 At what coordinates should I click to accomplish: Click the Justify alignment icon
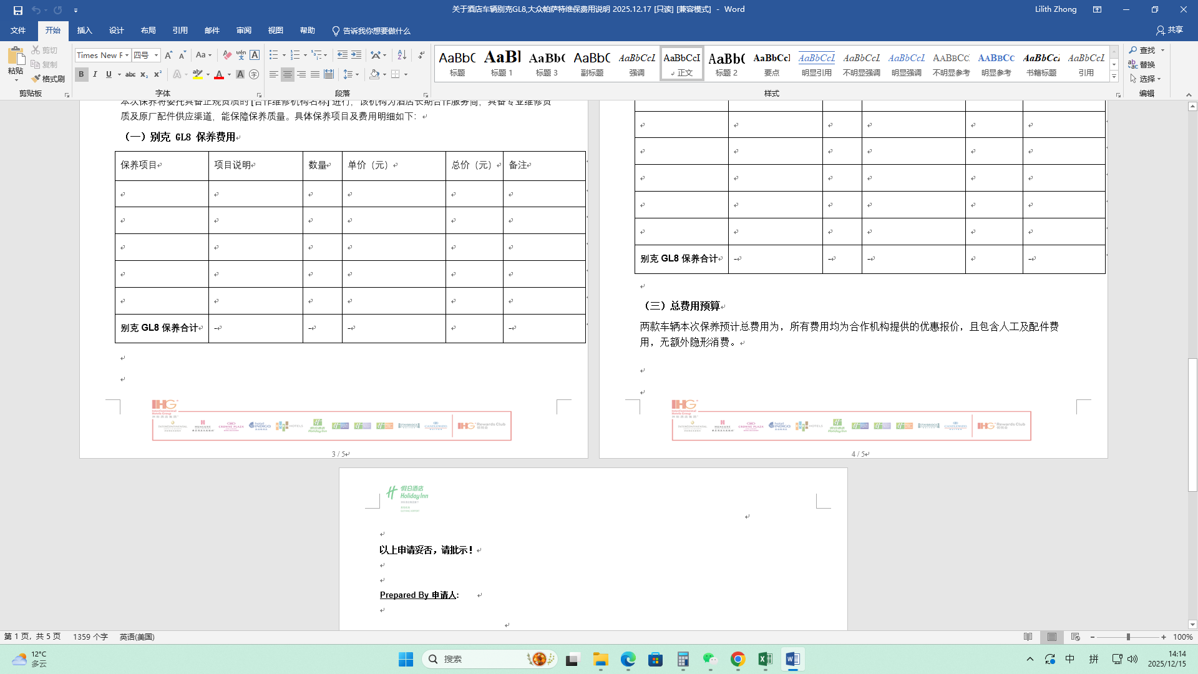(315, 74)
